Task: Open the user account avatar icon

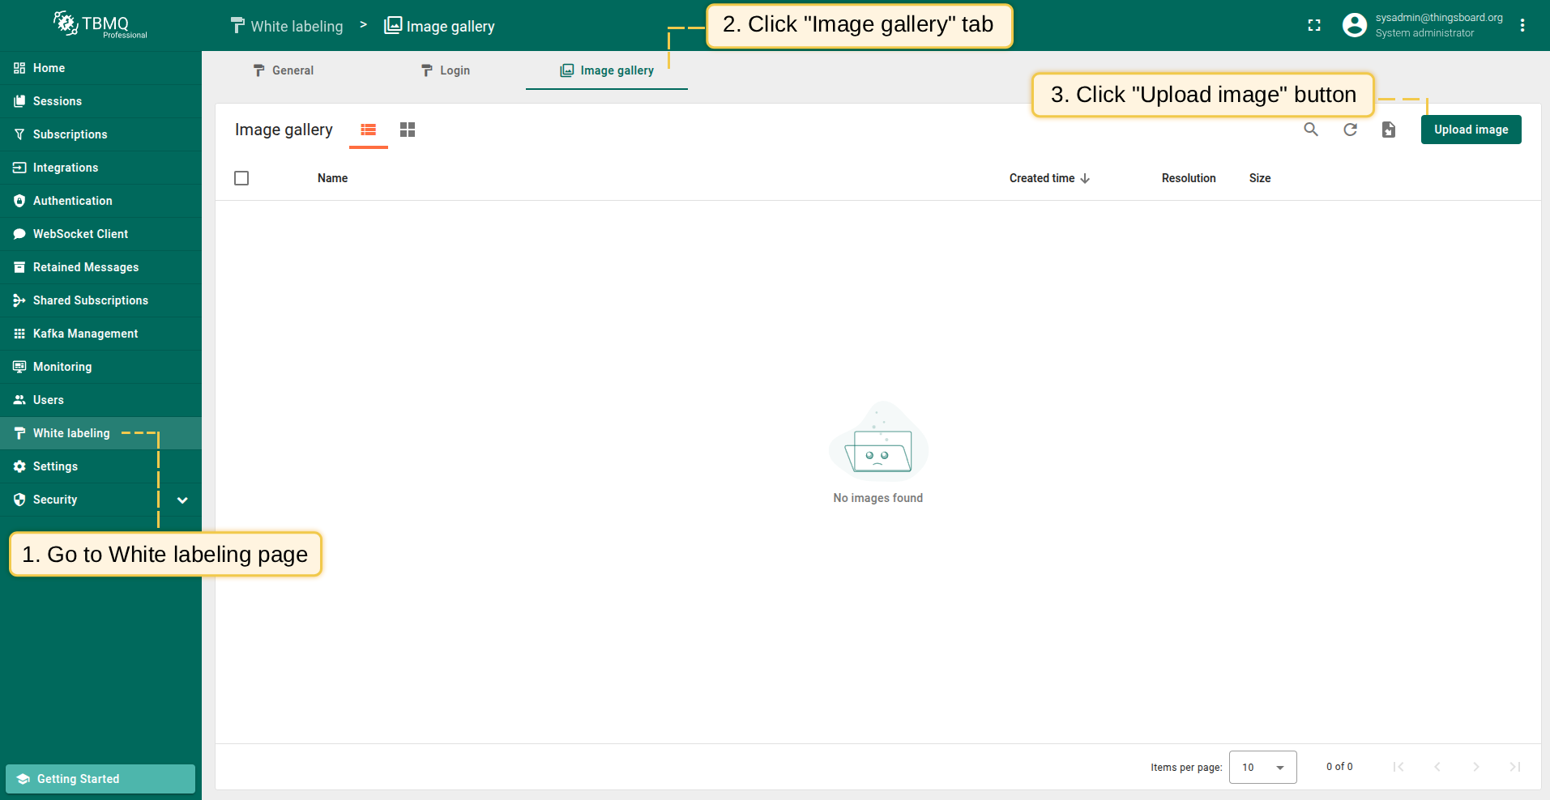Action: 1354,25
